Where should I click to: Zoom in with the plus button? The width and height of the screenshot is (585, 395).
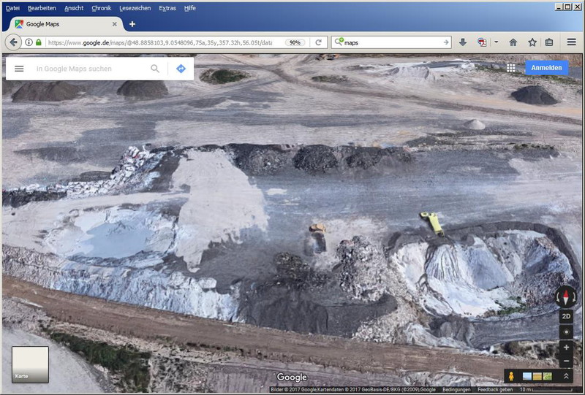click(x=566, y=348)
